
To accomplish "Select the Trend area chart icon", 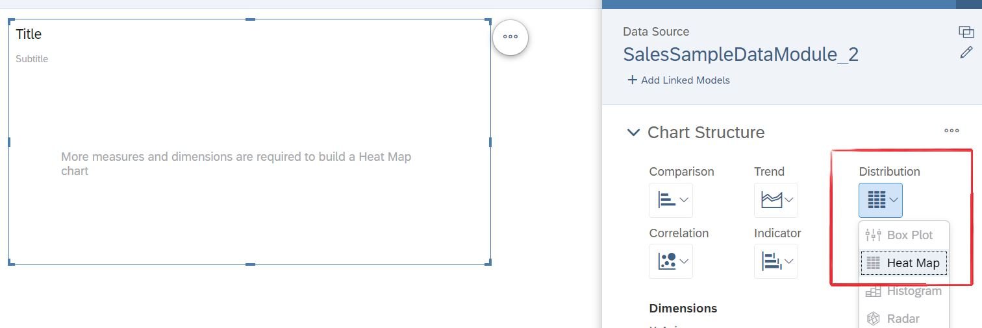I will click(772, 200).
